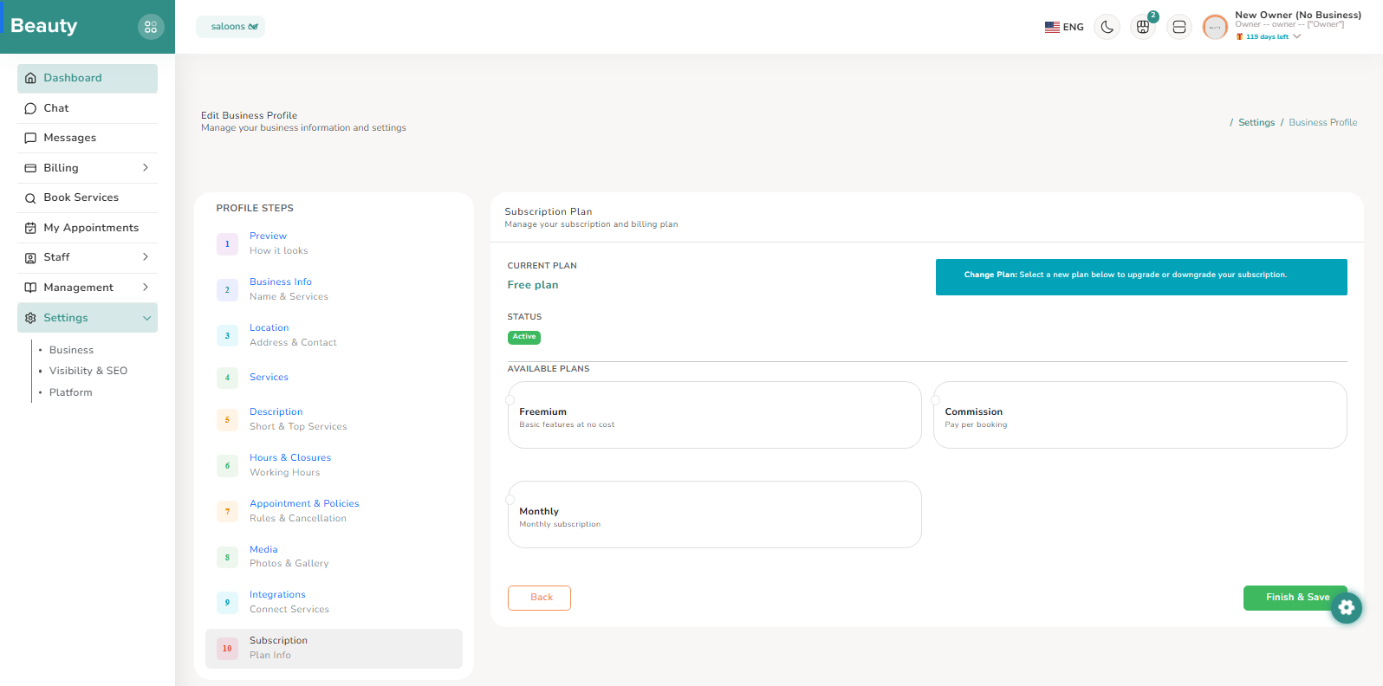Open the Media step link
This screenshot has height=686, width=1383.
point(263,549)
